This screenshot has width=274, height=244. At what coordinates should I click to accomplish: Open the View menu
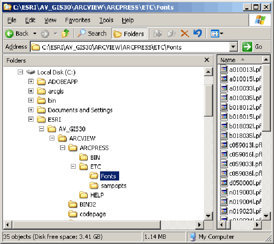(x=50, y=20)
